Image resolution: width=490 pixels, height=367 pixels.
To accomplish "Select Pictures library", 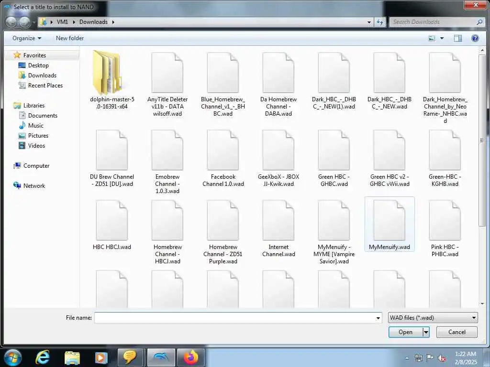I will (x=38, y=135).
